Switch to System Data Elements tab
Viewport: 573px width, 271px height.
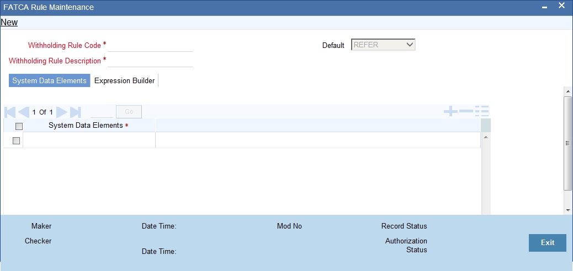coord(49,80)
